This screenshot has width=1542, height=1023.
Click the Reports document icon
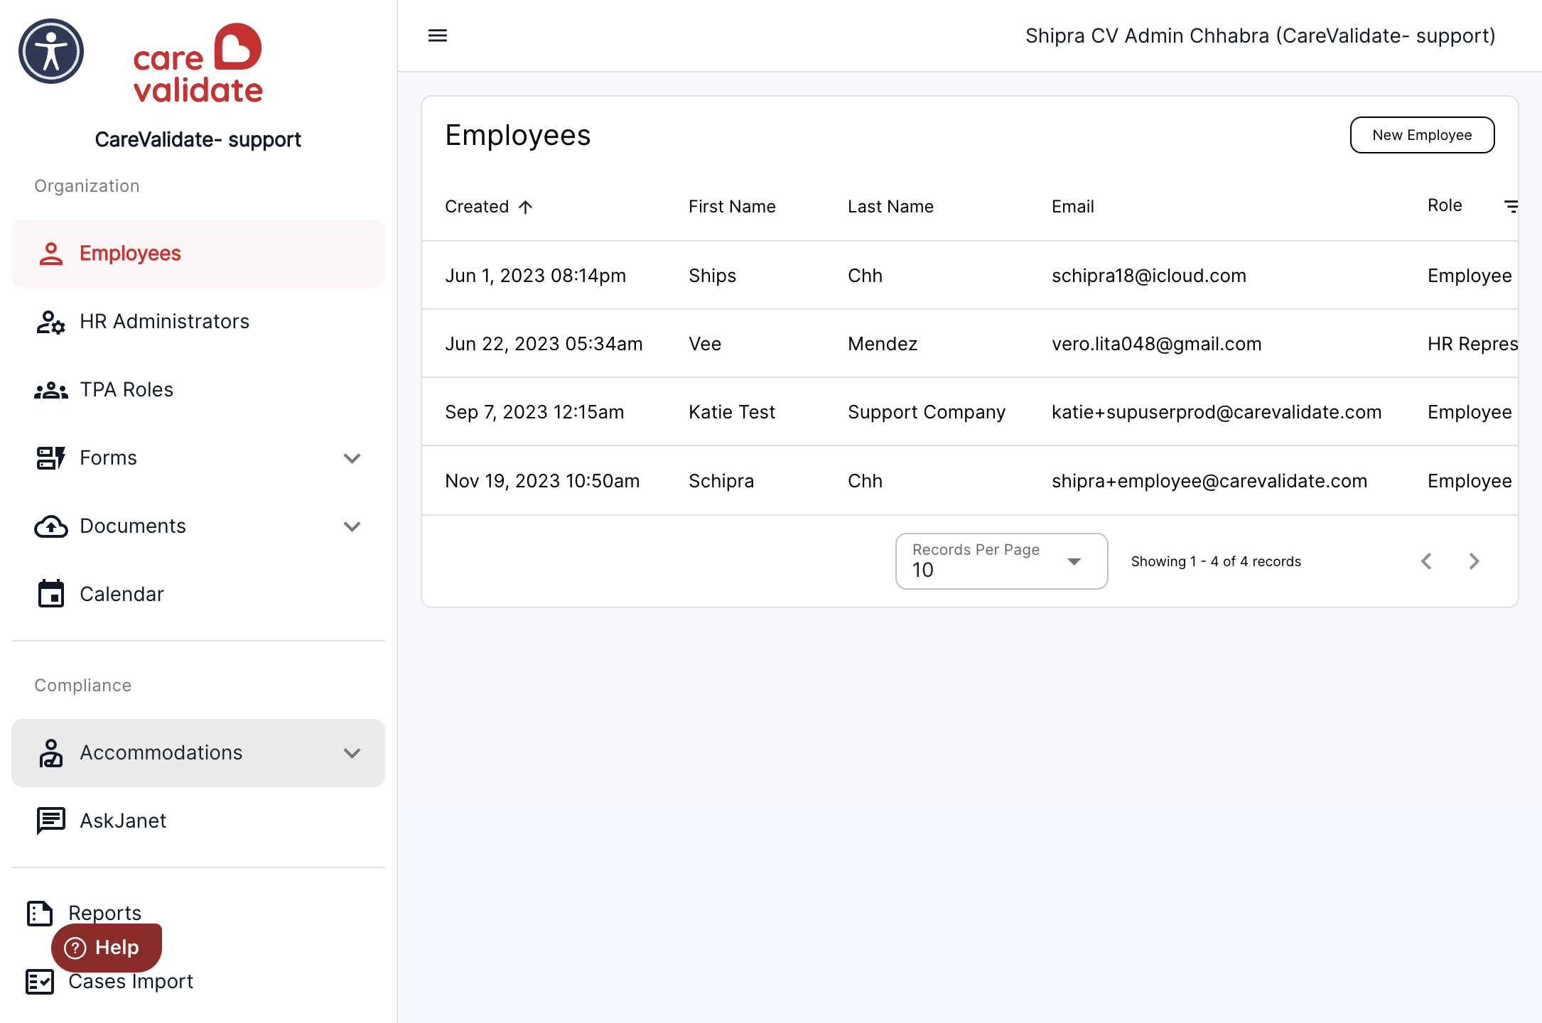click(40, 913)
